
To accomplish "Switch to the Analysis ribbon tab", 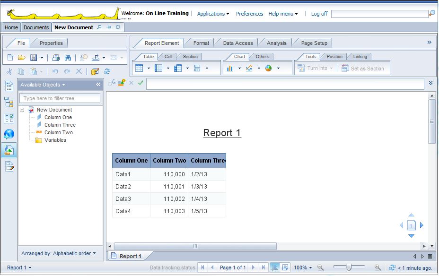I will (276, 43).
